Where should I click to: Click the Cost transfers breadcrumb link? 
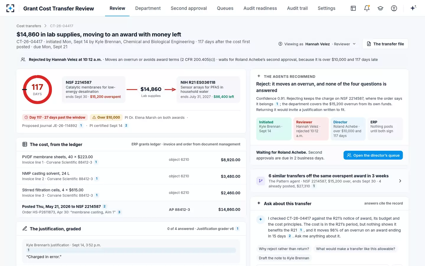[29, 26]
